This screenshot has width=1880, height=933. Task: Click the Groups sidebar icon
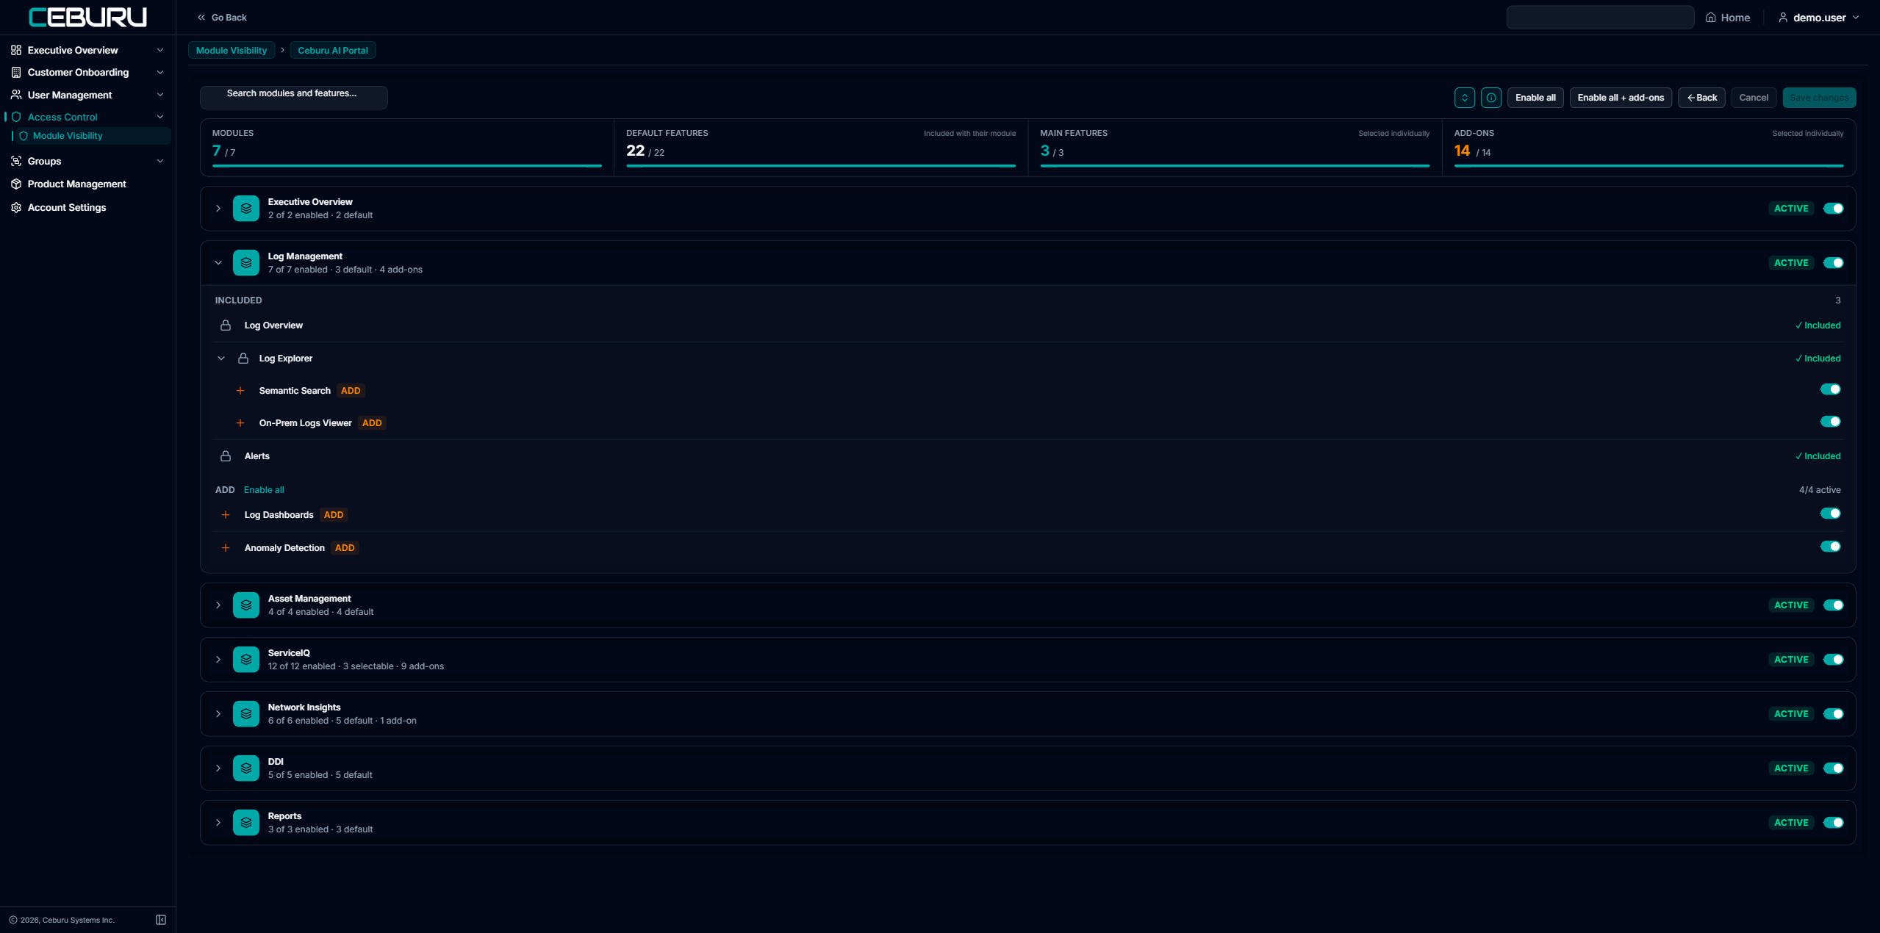(x=16, y=161)
